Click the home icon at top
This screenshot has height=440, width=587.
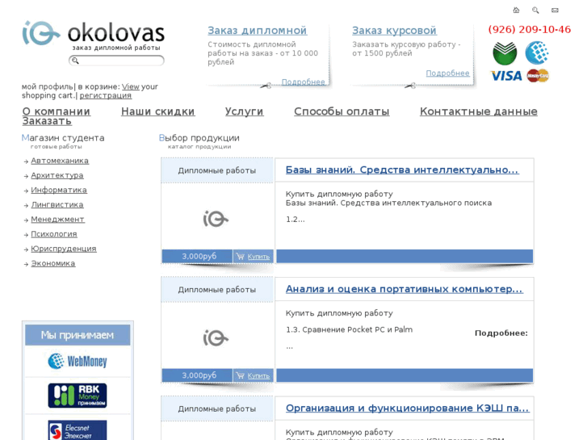pos(516,10)
